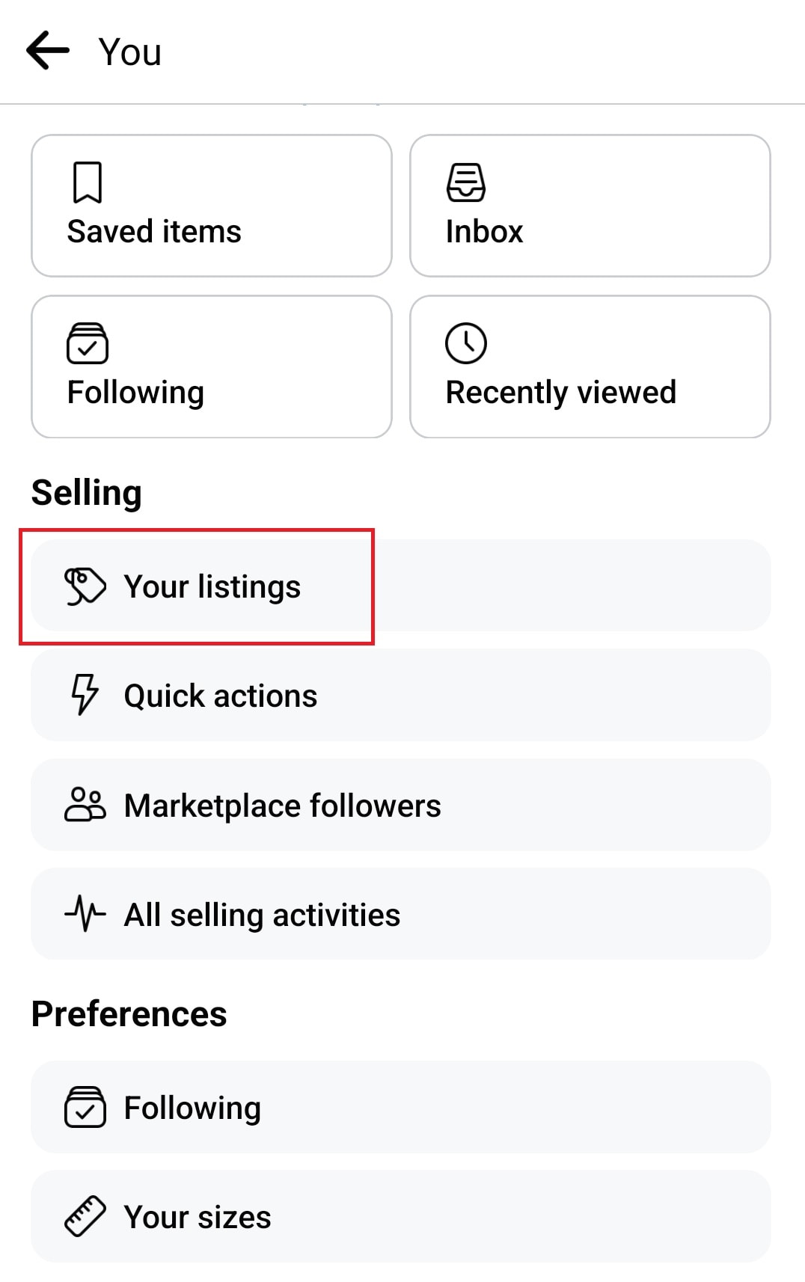Click the back arrow next to You
Viewport: 805px width, 1282px height.
click(x=46, y=50)
